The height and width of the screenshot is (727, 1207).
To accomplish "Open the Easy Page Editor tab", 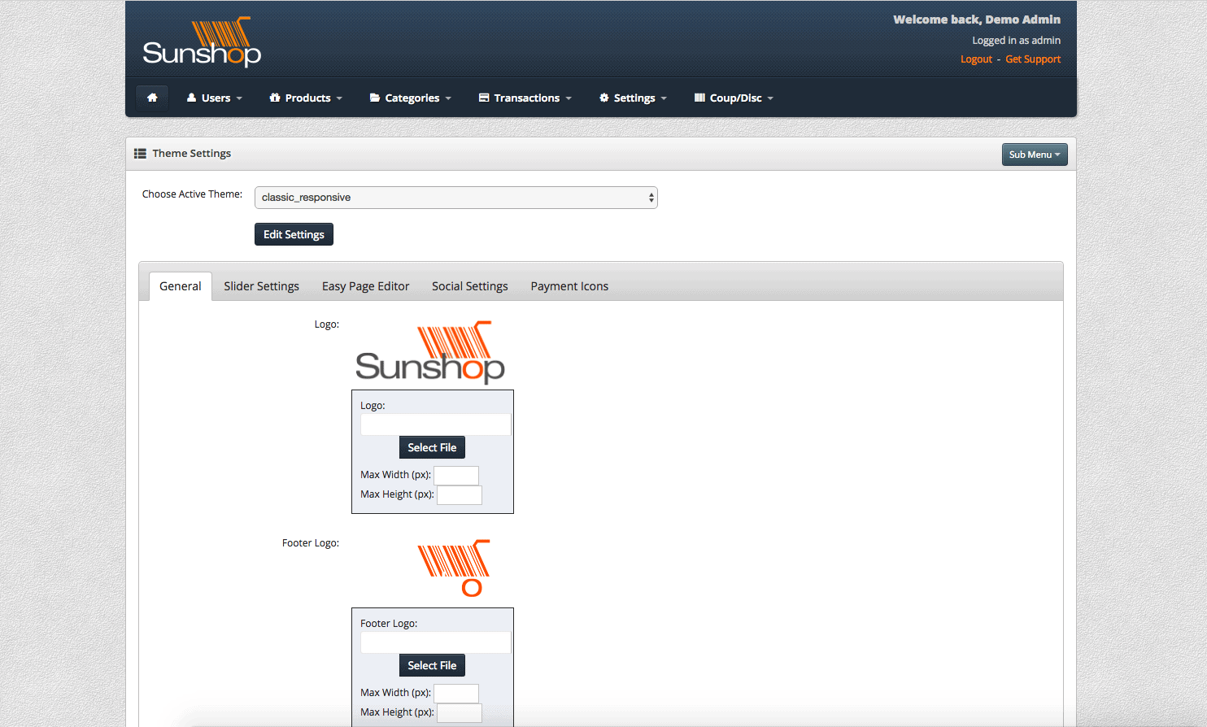I will 366,286.
